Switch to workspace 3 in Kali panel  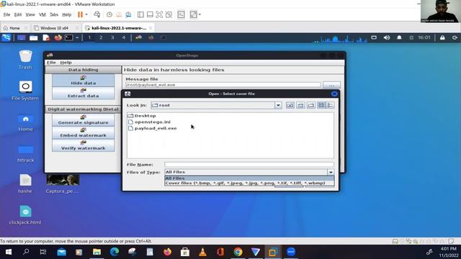(x=112, y=37)
